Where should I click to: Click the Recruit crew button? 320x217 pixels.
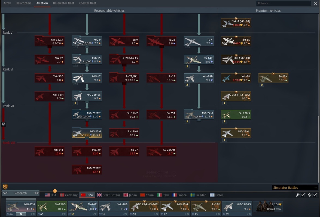tap(268, 206)
